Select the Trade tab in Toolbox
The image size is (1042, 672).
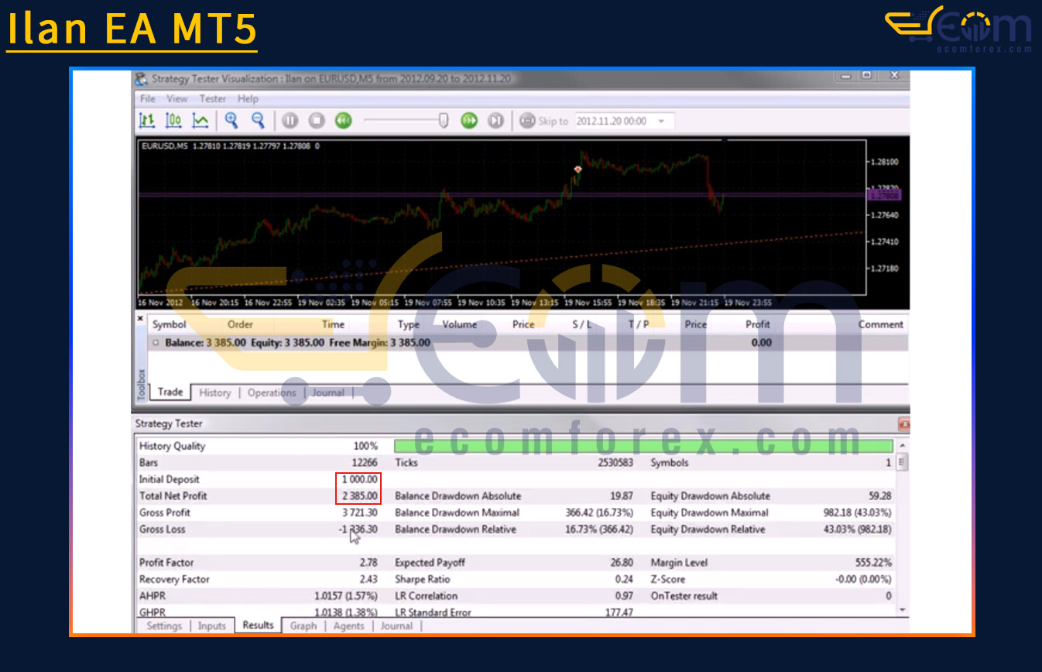click(170, 393)
